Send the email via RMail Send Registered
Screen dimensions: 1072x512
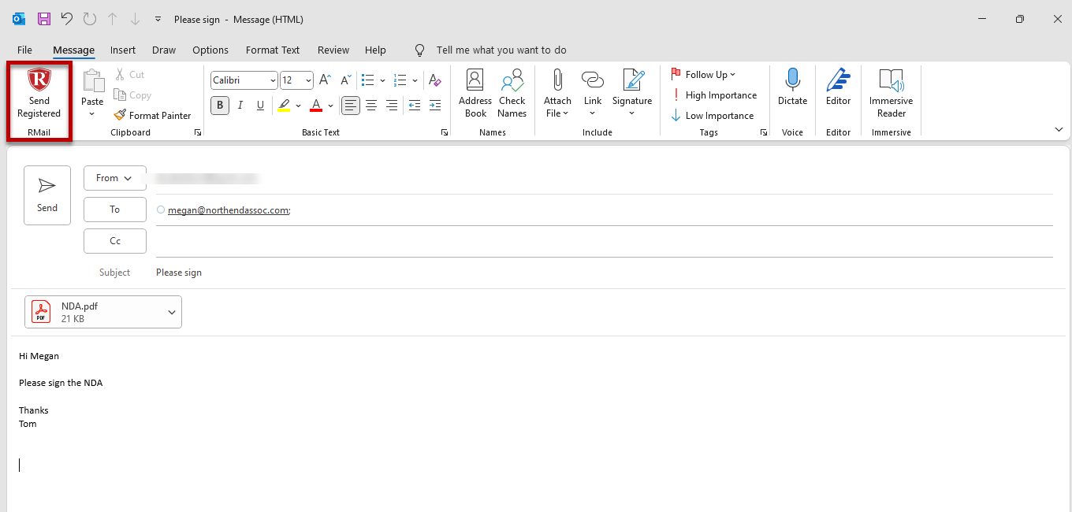38,99
